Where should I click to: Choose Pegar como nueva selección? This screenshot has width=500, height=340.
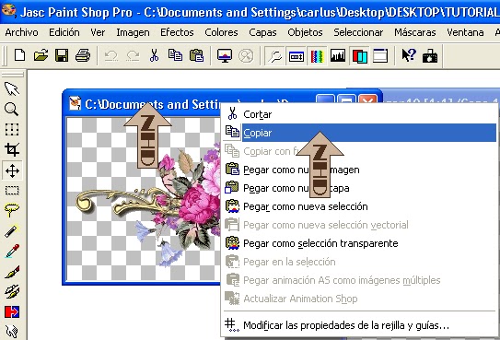(359, 206)
